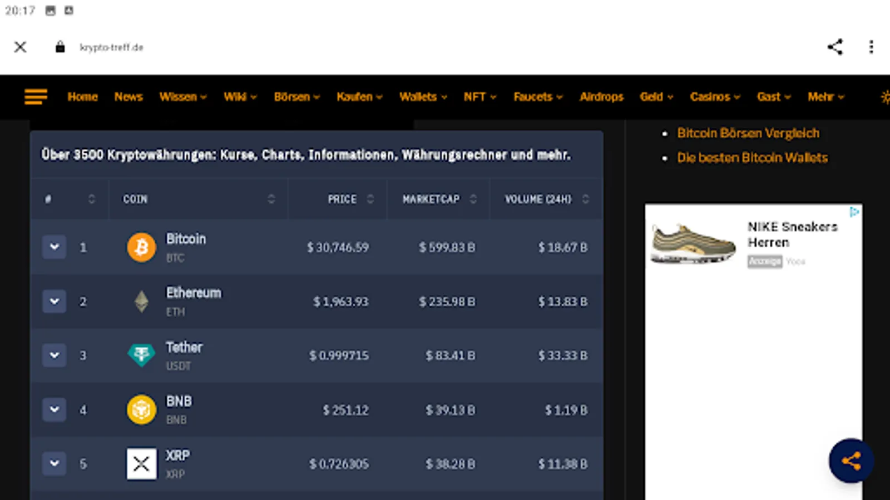
Task: Click the Tether coin logo
Action: pos(141,355)
